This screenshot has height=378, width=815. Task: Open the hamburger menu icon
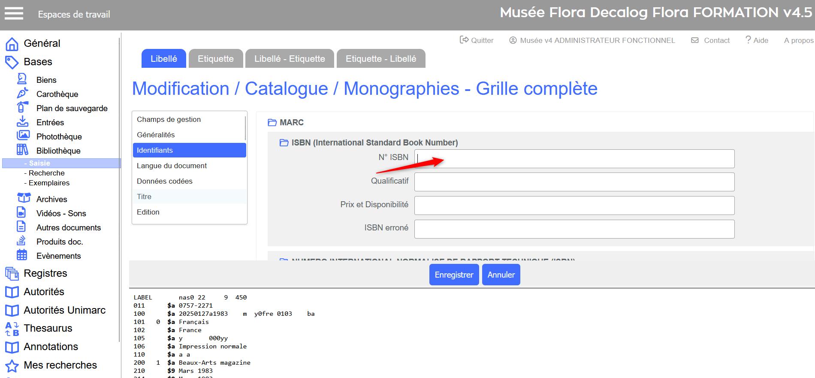(14, 14)
